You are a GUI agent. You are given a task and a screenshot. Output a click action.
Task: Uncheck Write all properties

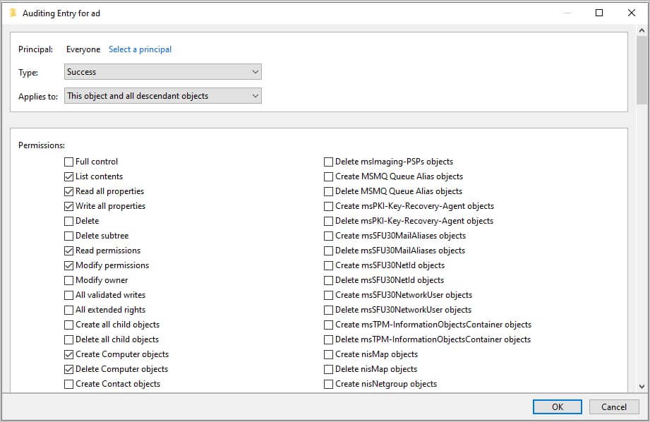coord(68,206)
